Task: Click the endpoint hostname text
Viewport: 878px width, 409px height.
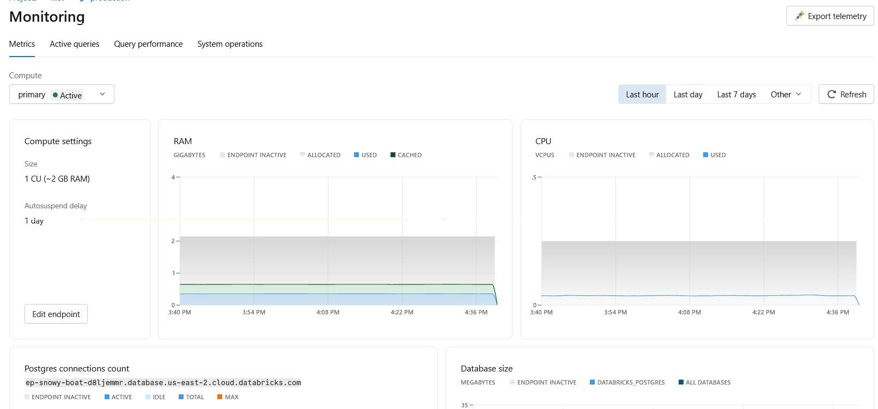Action: point(163,382)
